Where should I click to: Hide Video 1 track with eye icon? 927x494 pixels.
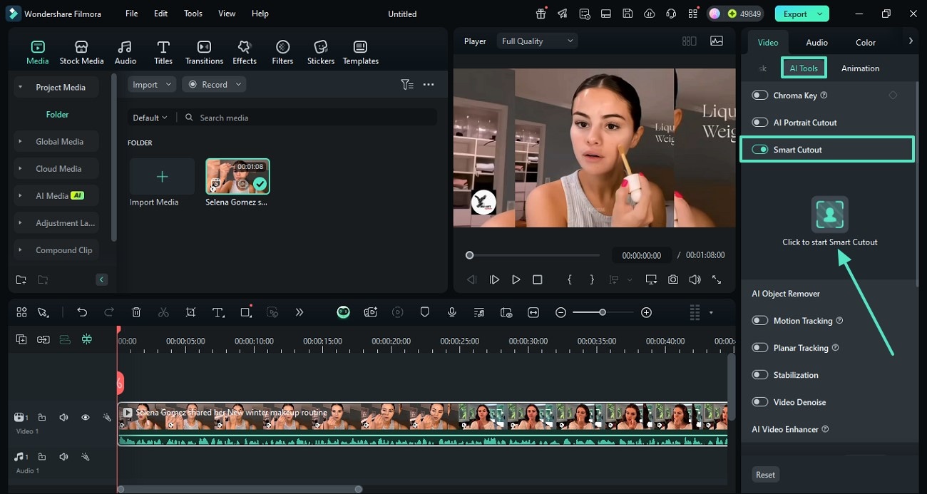pos(85,417)
